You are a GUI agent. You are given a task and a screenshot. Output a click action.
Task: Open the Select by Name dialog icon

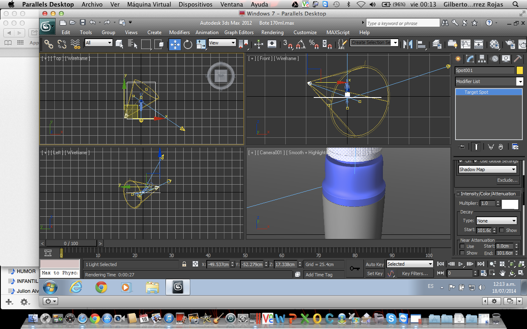point(133,44)
